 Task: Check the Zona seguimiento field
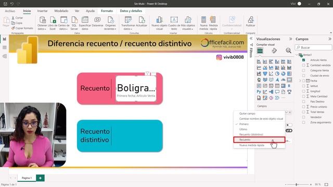[x=303, y=123]
